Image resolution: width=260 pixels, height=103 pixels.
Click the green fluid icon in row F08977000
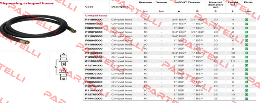(246, 74)
